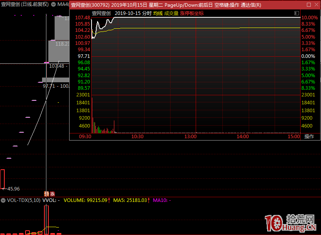Close the intraday popup window
The width and height of the screenshot is (321, 235).
coord(317,5)
